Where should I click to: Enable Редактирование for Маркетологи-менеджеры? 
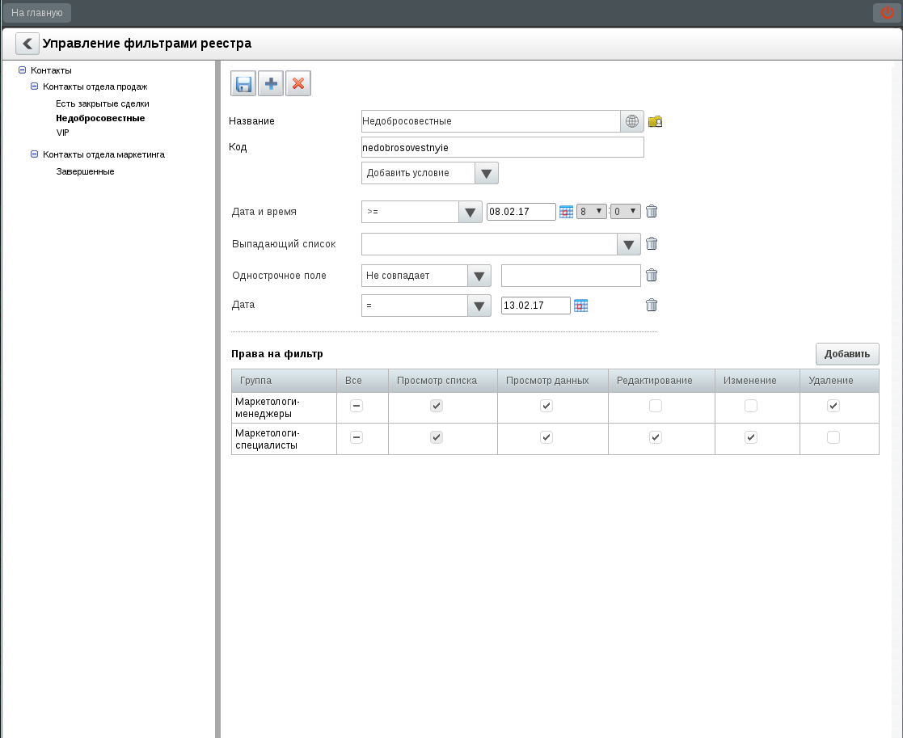[656, 406]
